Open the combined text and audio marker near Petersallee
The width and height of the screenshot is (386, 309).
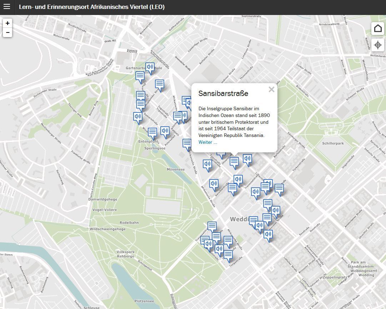pyautogui.click(x=181, y=115)
